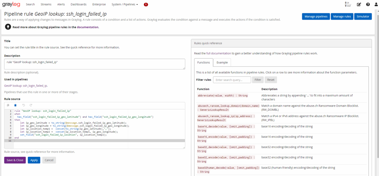Image resolution: width=379 pixels, height=176 pixels.
Task: Click the Graylog logo
Action: (11, 4)
